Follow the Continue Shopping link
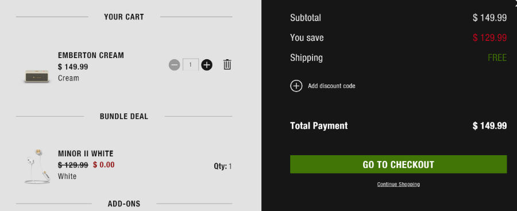This screenshot has height=211, width=517. (x=398, y=184)
